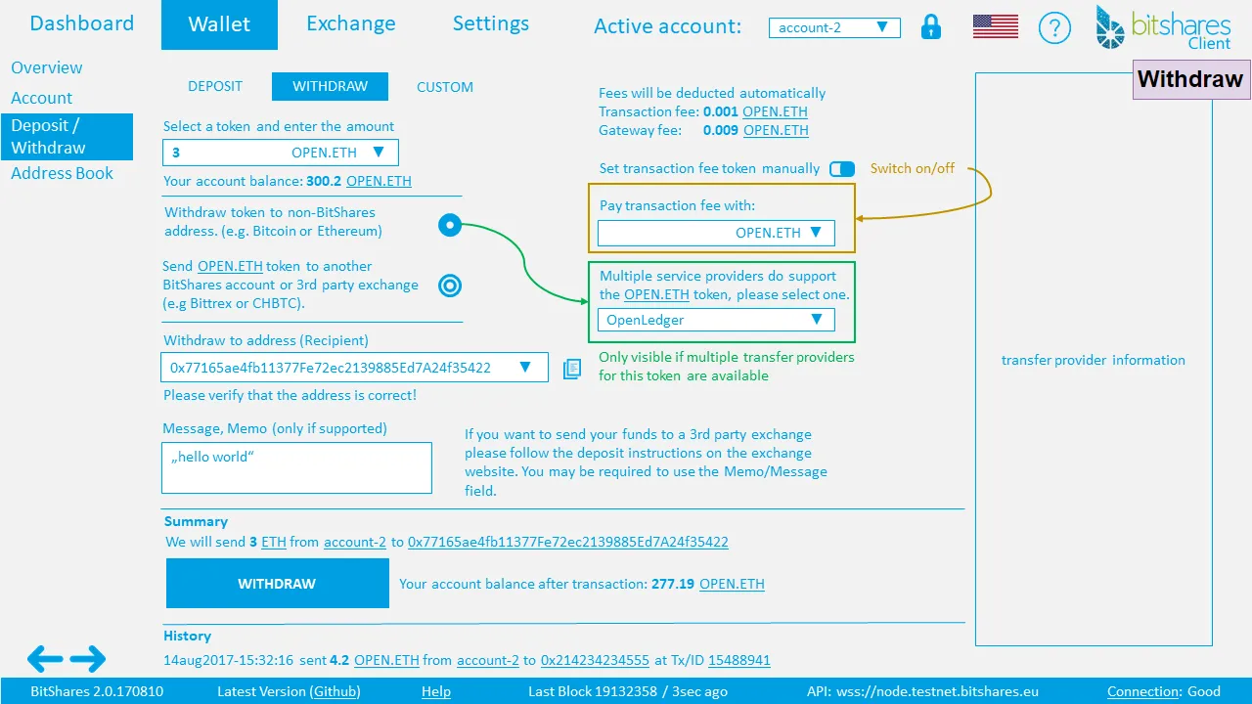Click the Transaction fee OPEN.ETH link
Screen dimensions: 1252x704
coord(776,111)
